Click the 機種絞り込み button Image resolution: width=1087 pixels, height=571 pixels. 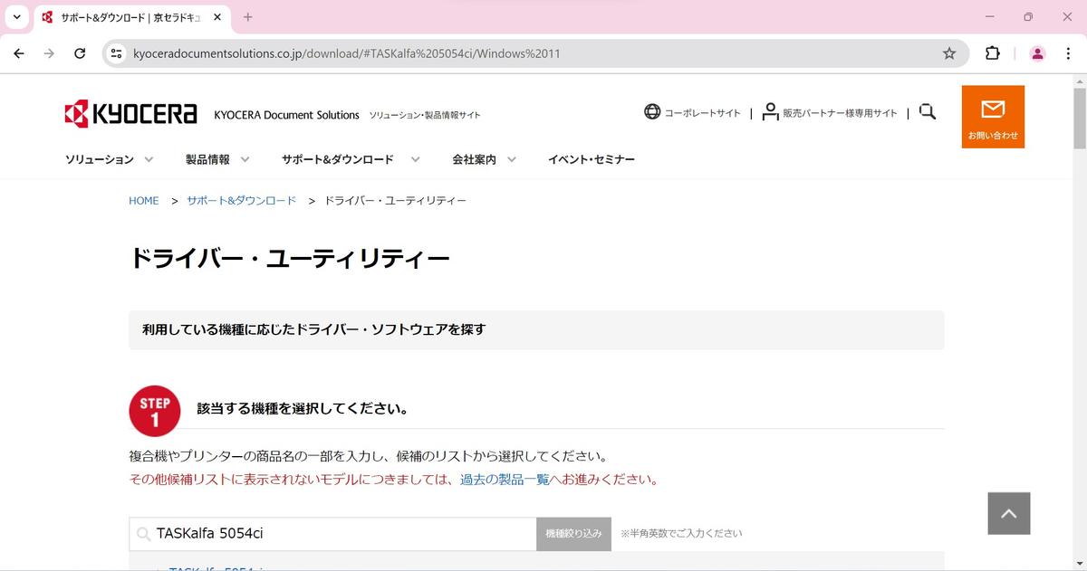(x=573, y=534)
